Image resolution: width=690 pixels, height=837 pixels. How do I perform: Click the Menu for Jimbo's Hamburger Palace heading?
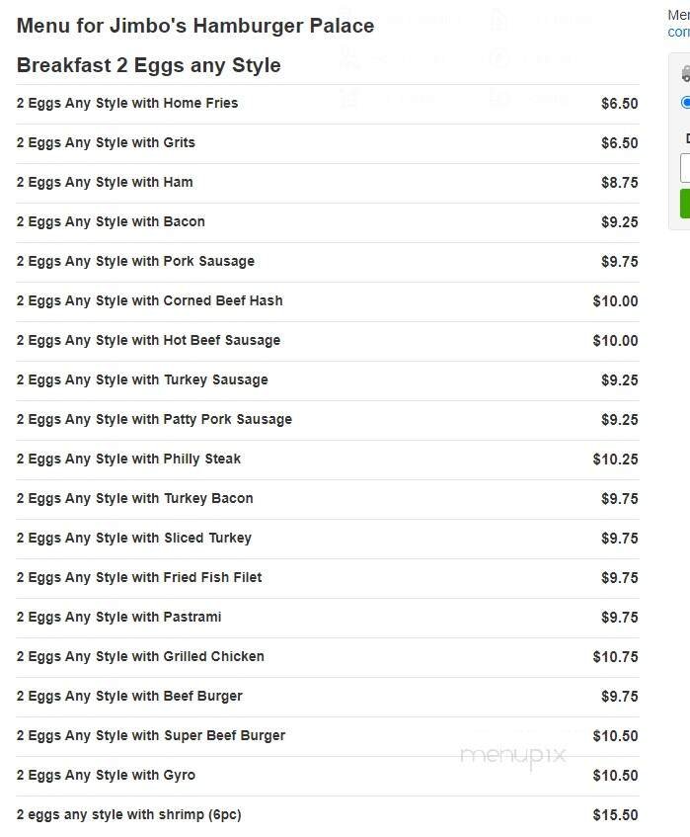pyautogui.click(x=195, y=26)
